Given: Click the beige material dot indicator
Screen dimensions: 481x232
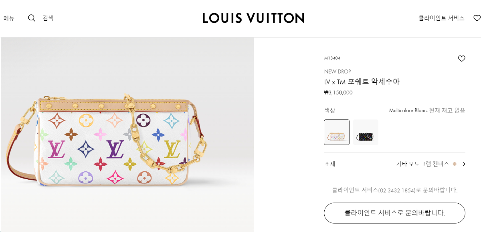Looking at the screenshot, I should (455, 164).
